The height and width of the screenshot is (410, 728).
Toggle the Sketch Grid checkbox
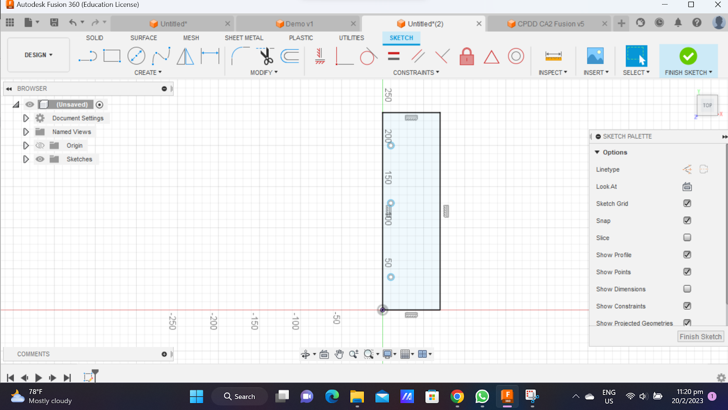pyautogui.click(x=687, y=203)
